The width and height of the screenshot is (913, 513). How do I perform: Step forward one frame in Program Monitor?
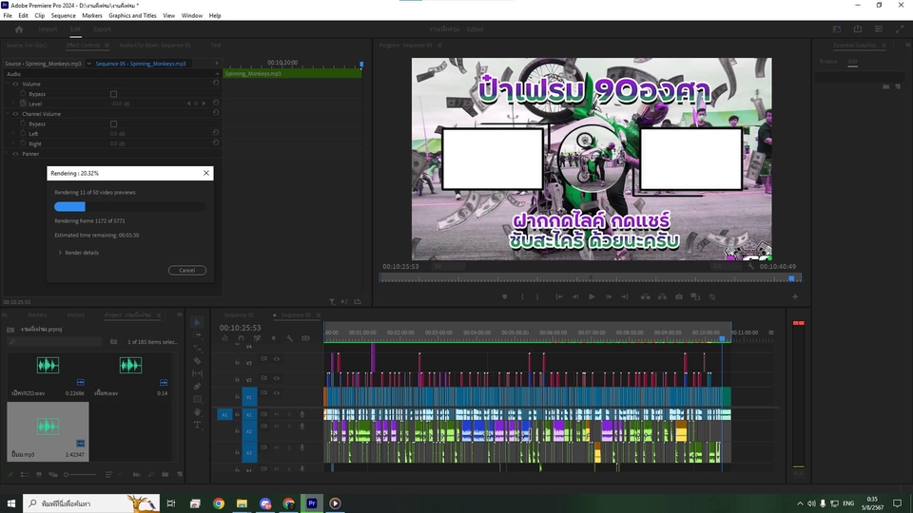point(609,296)
